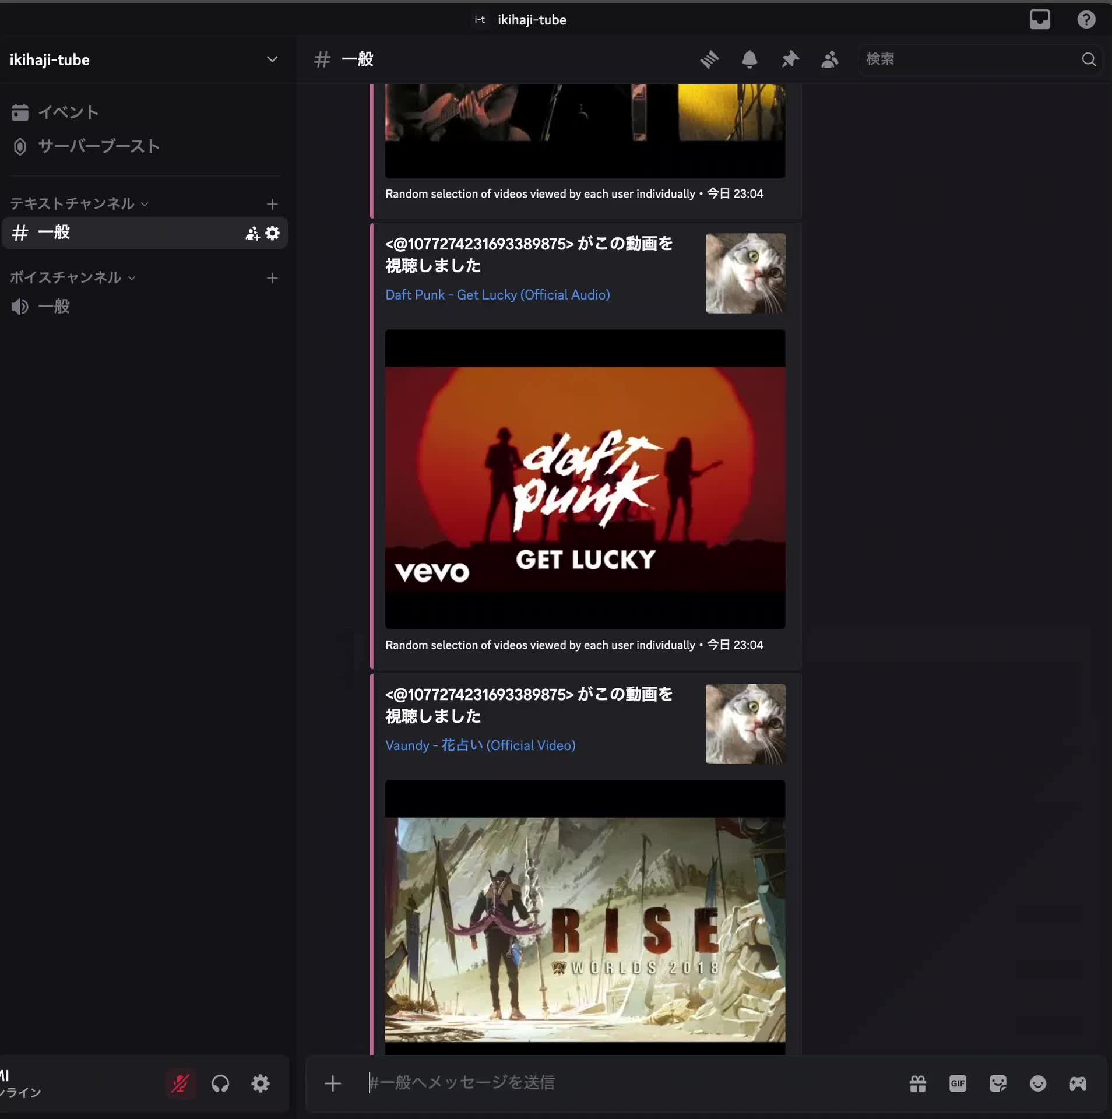Collapse the テキストチャンネル category
The image size is (1112, 1119).
click(x=79, y=203)
